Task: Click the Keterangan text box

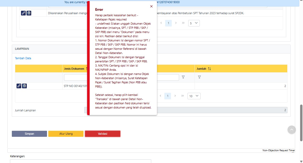Action: 81,161
